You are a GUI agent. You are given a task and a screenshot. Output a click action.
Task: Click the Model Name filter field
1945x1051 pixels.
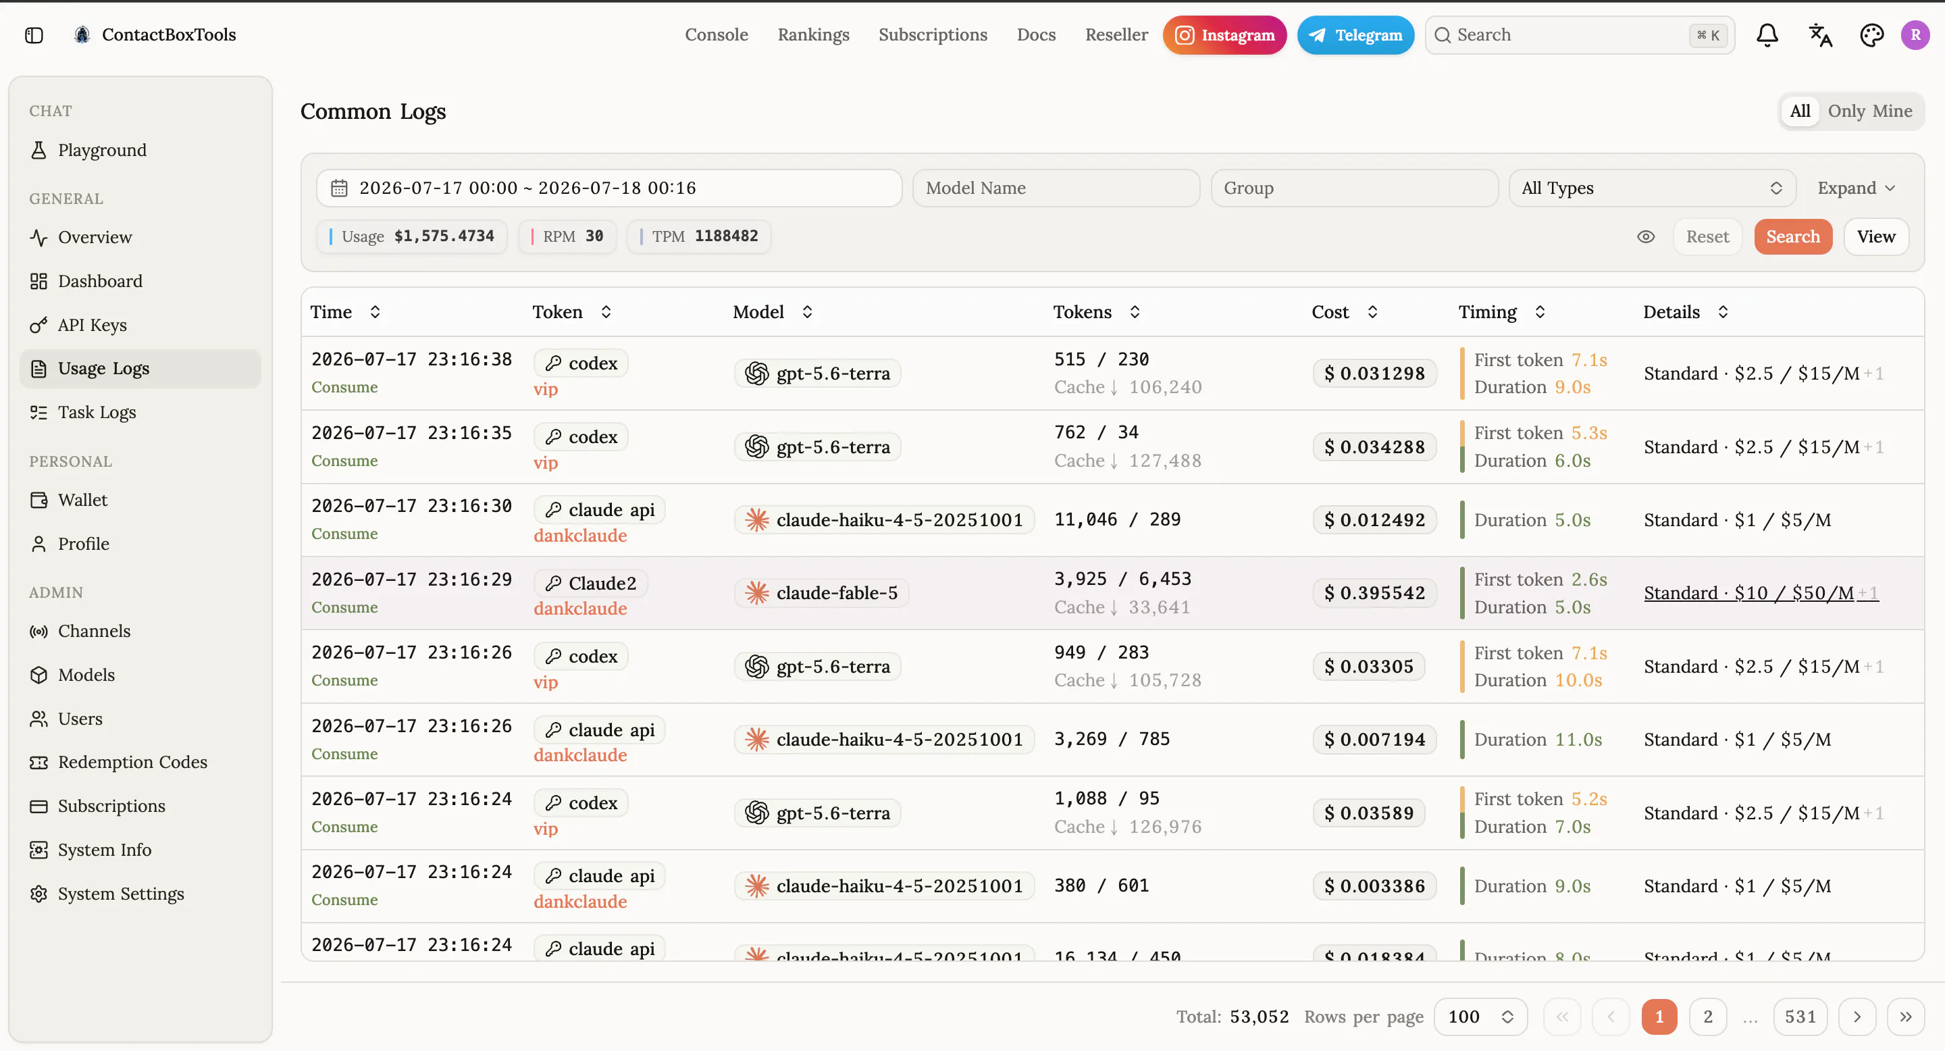coord(1056,188)
